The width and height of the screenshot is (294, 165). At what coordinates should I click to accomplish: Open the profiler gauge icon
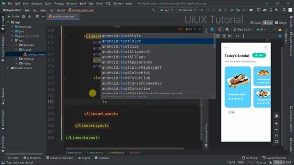pyautogui.click(x=232, y=10)
